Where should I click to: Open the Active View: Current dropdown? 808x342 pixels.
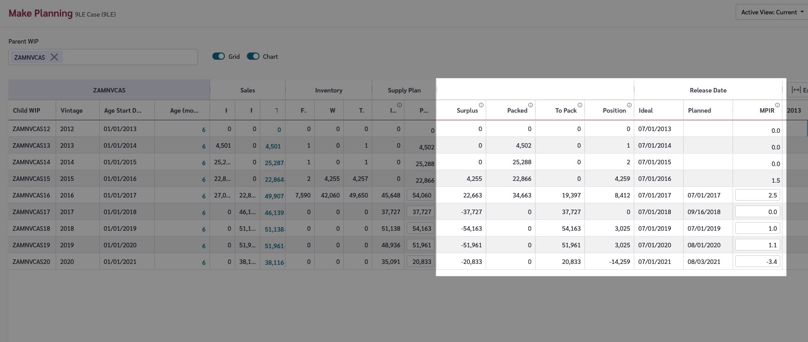[x=772, y=12]
